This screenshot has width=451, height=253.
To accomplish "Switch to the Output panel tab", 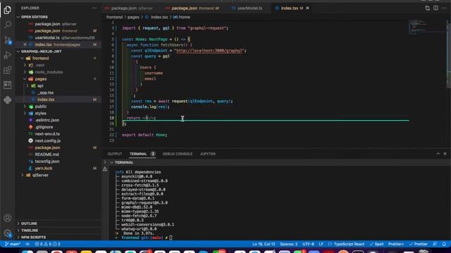I will (x=115, y=154).
